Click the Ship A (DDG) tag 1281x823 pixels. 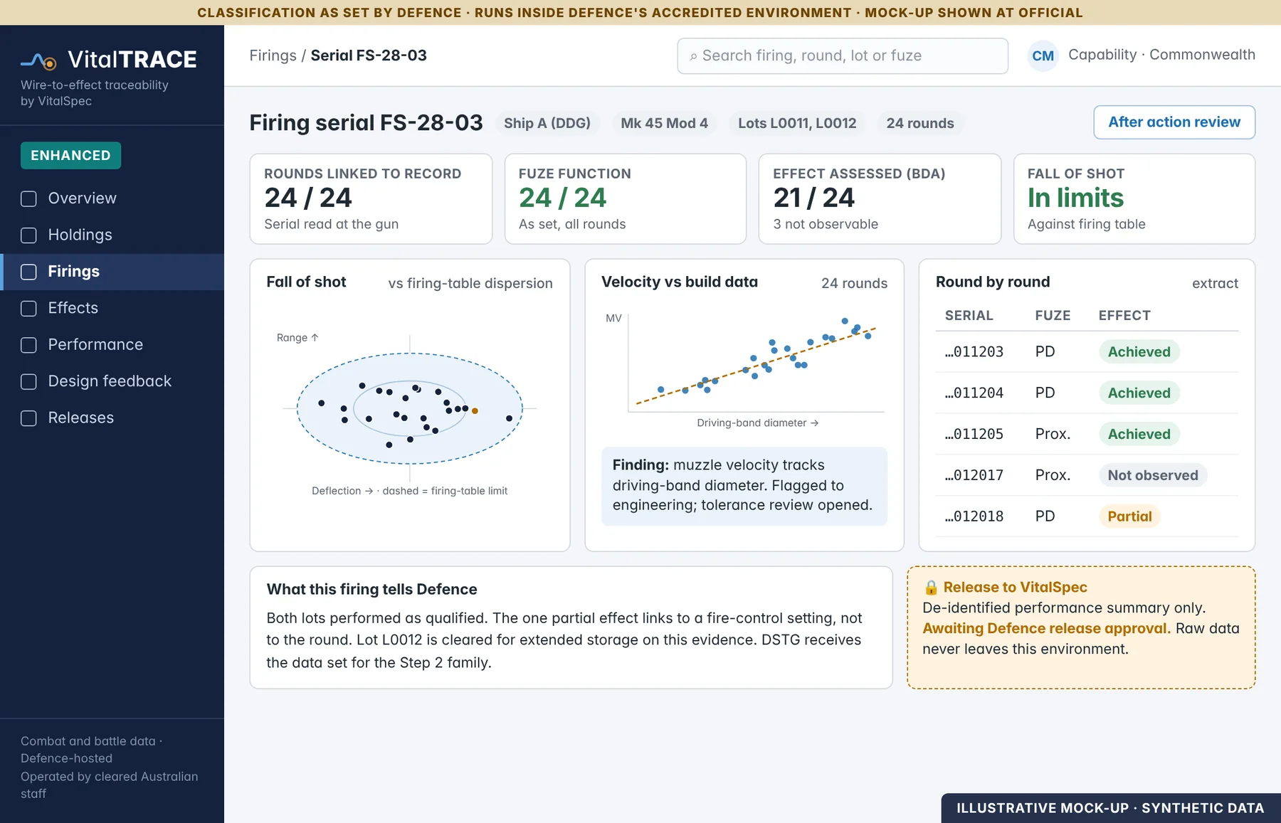[547, 123]
